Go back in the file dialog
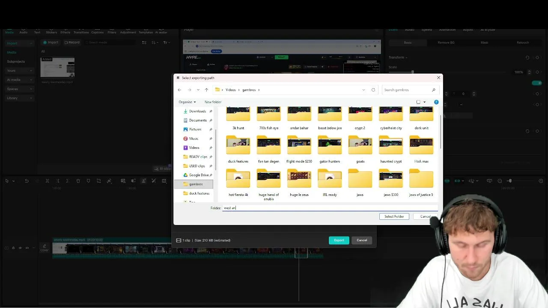Viewport: 548px width, 308px height. point(179,90)
